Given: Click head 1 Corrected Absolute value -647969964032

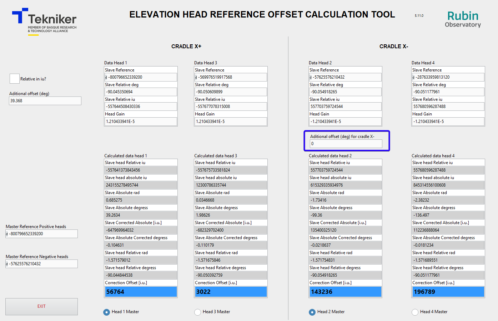Looking at the screenshot, I should click(x=141, y=230).
